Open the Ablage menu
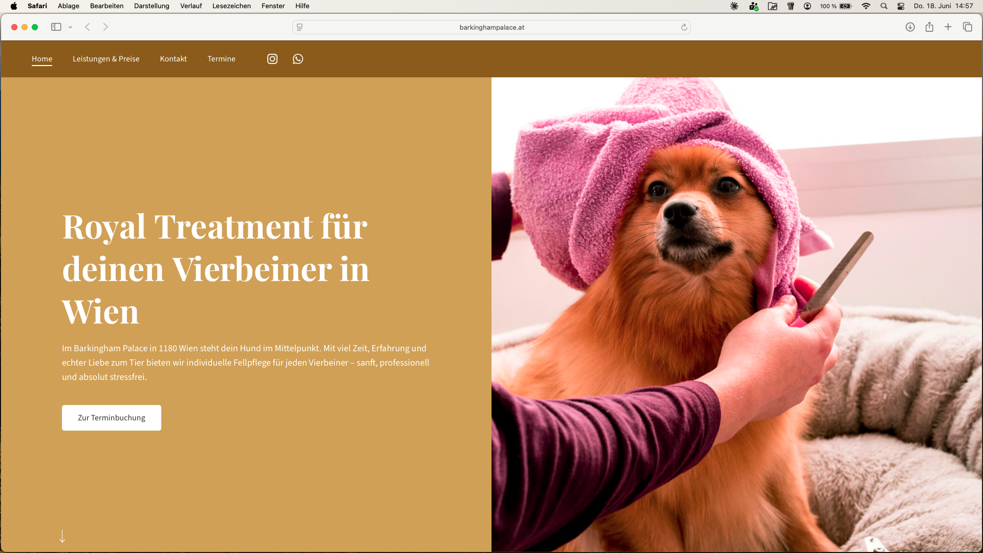This screenshot has height=553, width=983. (x=69, y=6)
